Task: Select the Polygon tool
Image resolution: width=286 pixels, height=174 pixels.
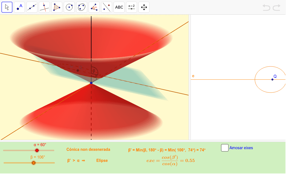Action: pyautogui.click(x=57, y=7)
